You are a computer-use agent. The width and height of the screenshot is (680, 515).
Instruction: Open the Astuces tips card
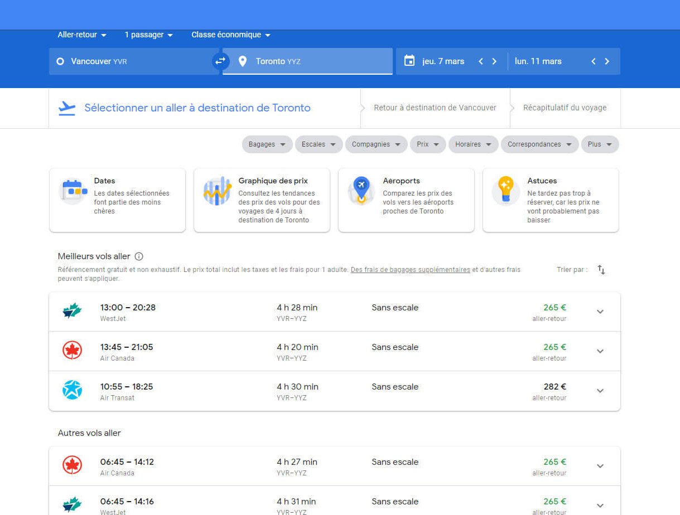click(x=551, y=200)
